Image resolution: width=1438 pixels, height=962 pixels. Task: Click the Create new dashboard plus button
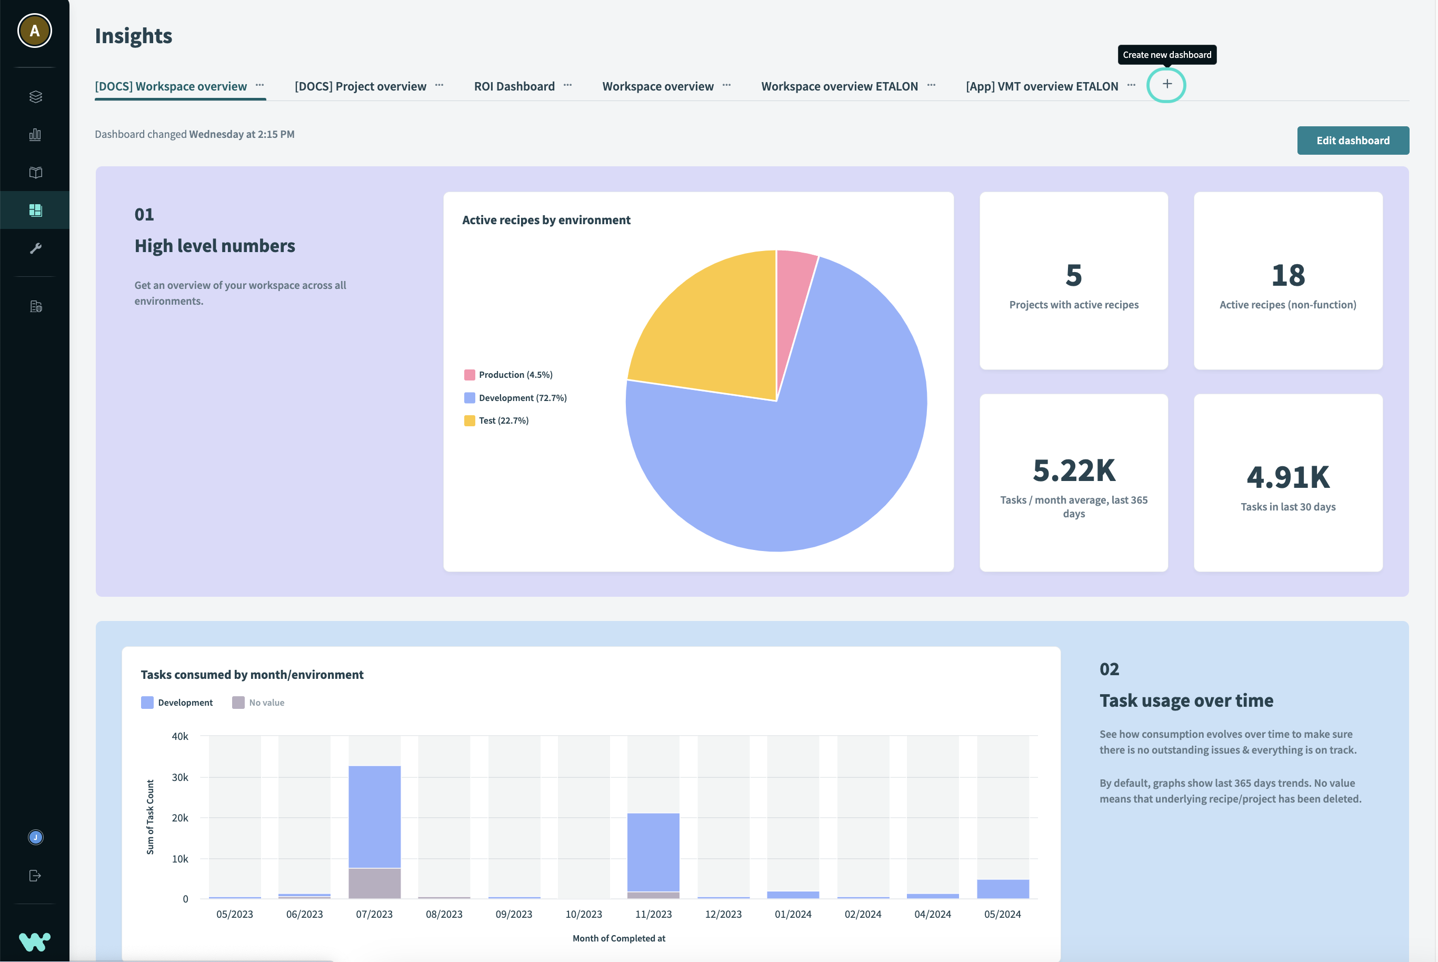click(x=1167, y=84)
